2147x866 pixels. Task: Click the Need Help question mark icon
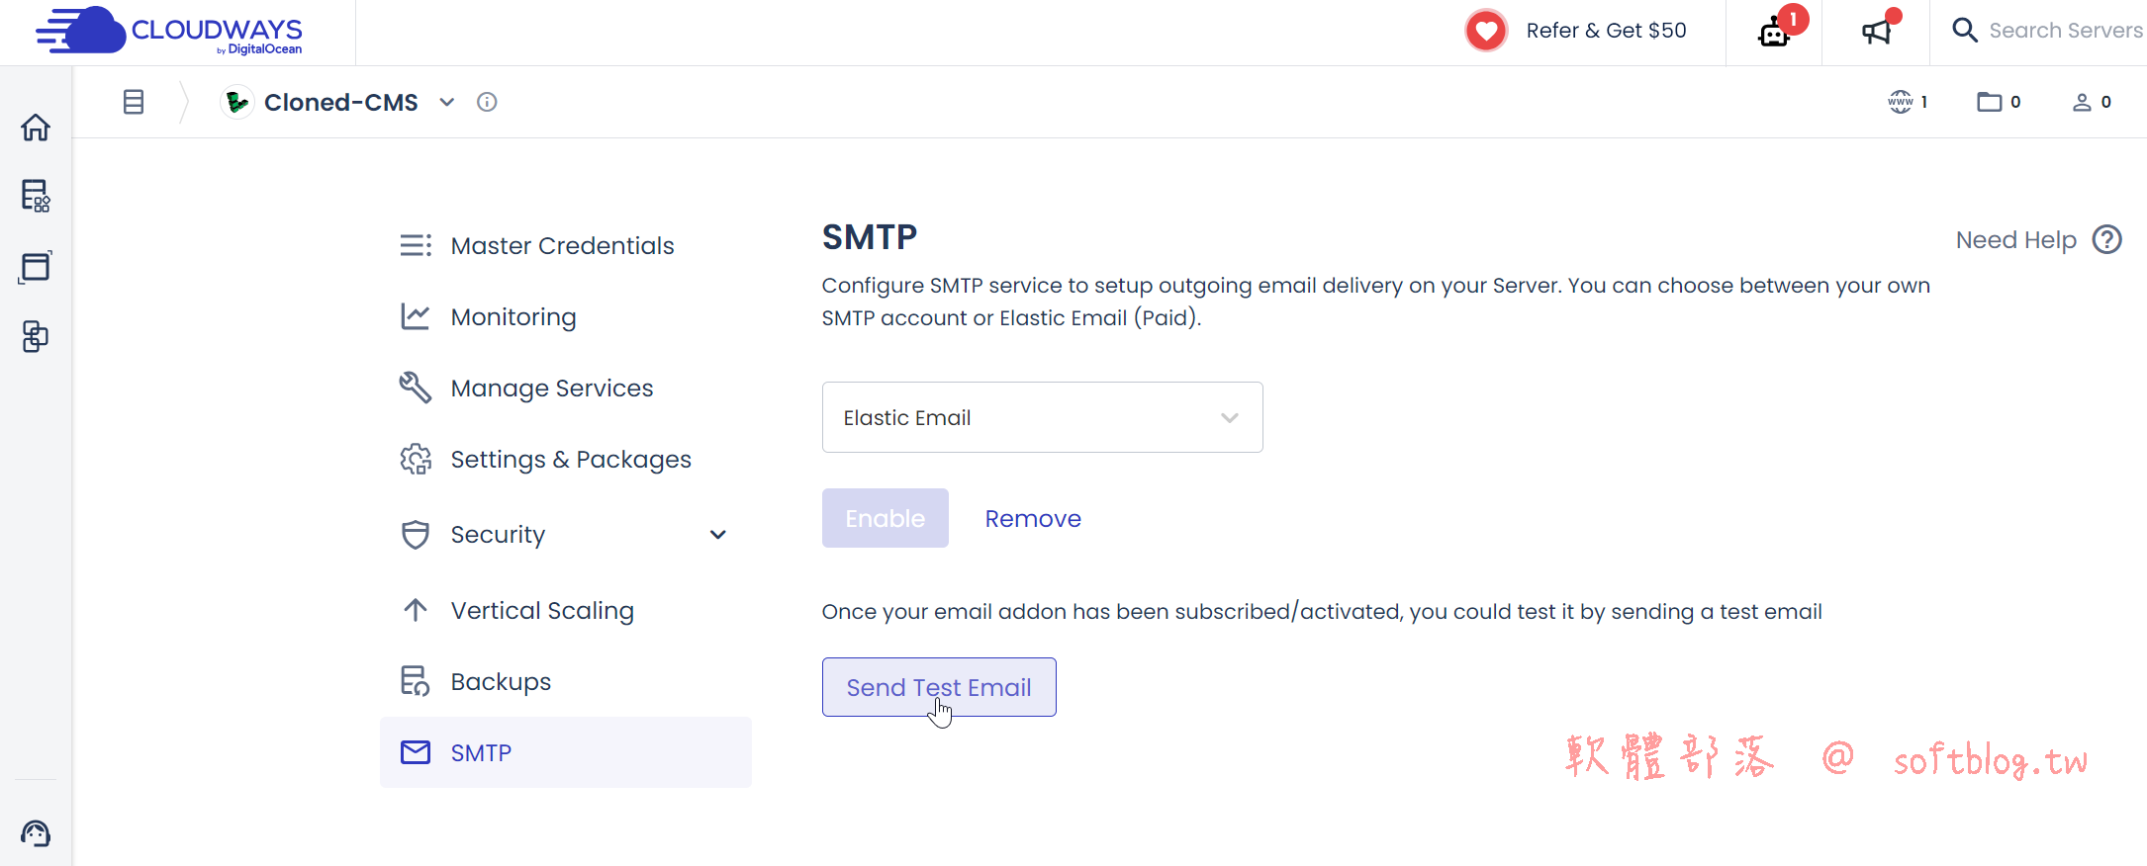click(2107, 240)
